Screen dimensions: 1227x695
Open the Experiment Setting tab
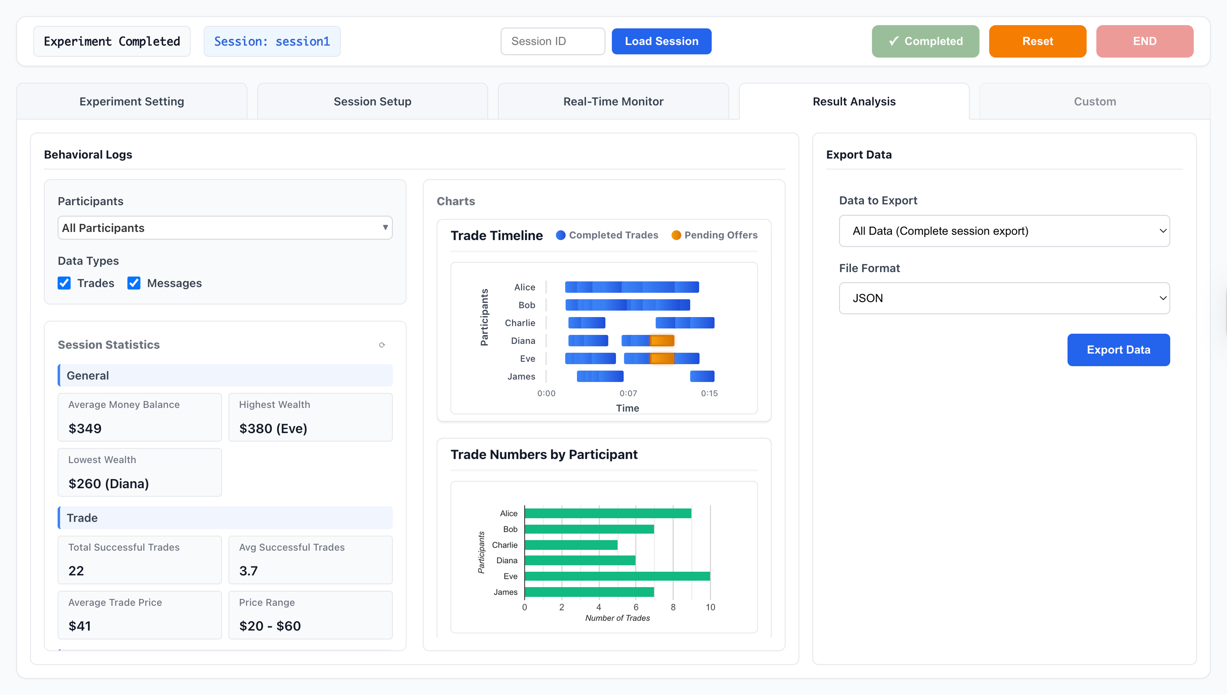coord(131,101)
